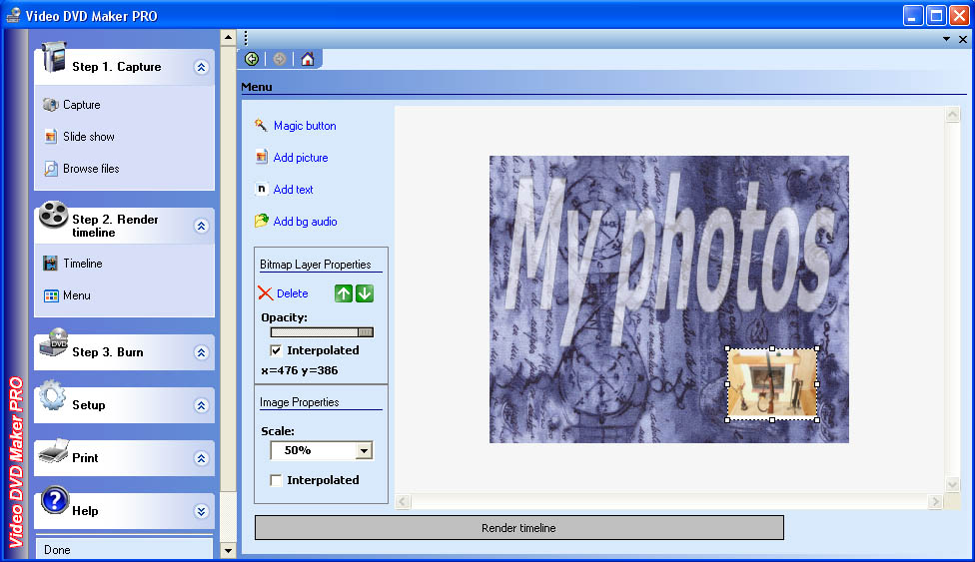Click the Add picture icon
The image size is (975, 562).
pos(262,158)
